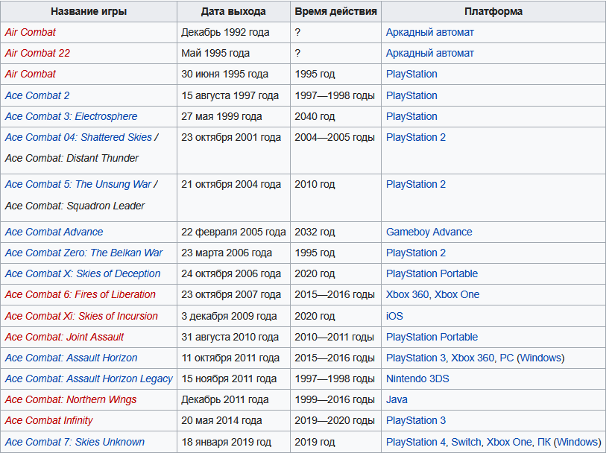Open Ace Combat 5: The Unsung War link
The width and height of the screenshot is (615, 456).
pyautogui.click(x=78, y=184)
